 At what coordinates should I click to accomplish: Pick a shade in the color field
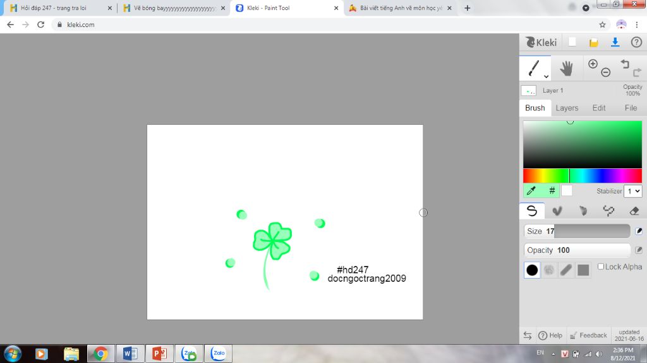tap(582, 144)
